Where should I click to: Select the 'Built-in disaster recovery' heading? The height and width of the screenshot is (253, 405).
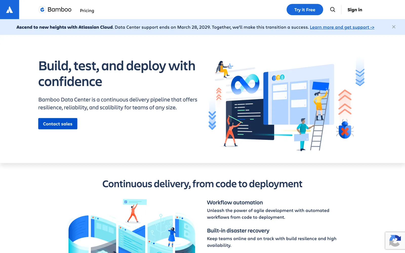(x=238, y=230)
